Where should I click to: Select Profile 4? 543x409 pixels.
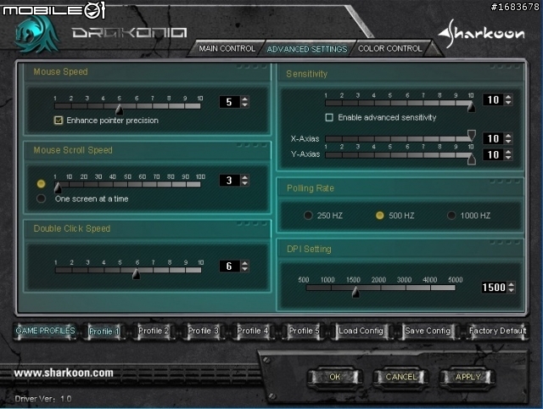(253, 331)
